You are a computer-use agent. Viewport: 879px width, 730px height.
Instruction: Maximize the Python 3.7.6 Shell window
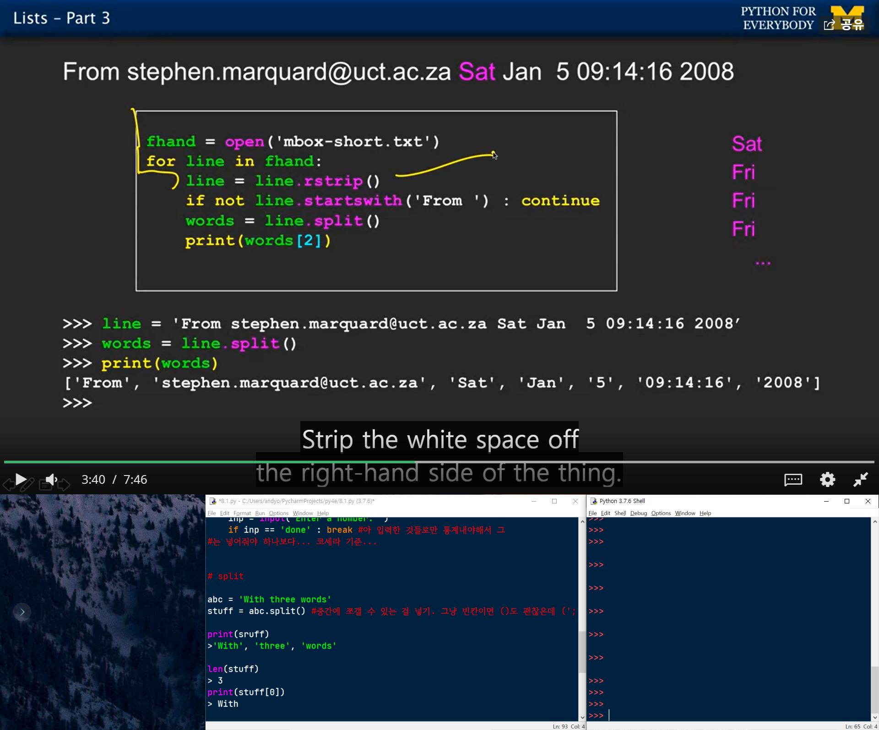(847, 501)
